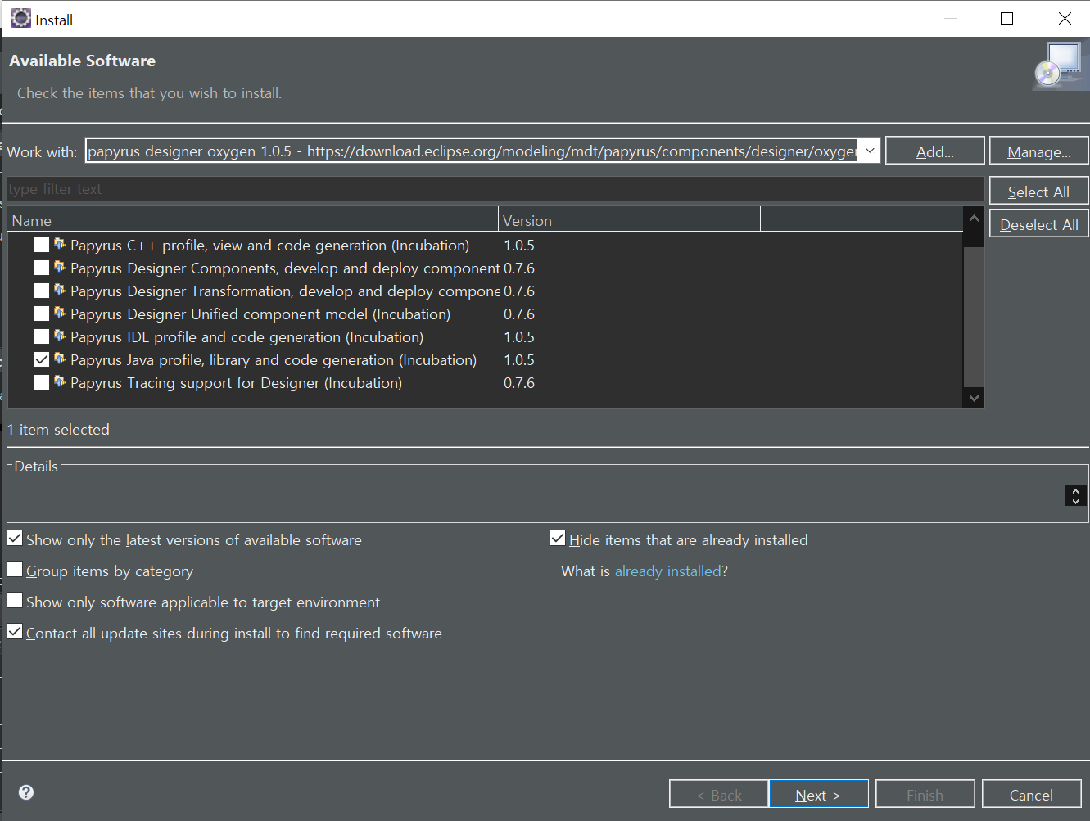Check the Papyrus IDL profile checkbox

[x=42, y=336]
